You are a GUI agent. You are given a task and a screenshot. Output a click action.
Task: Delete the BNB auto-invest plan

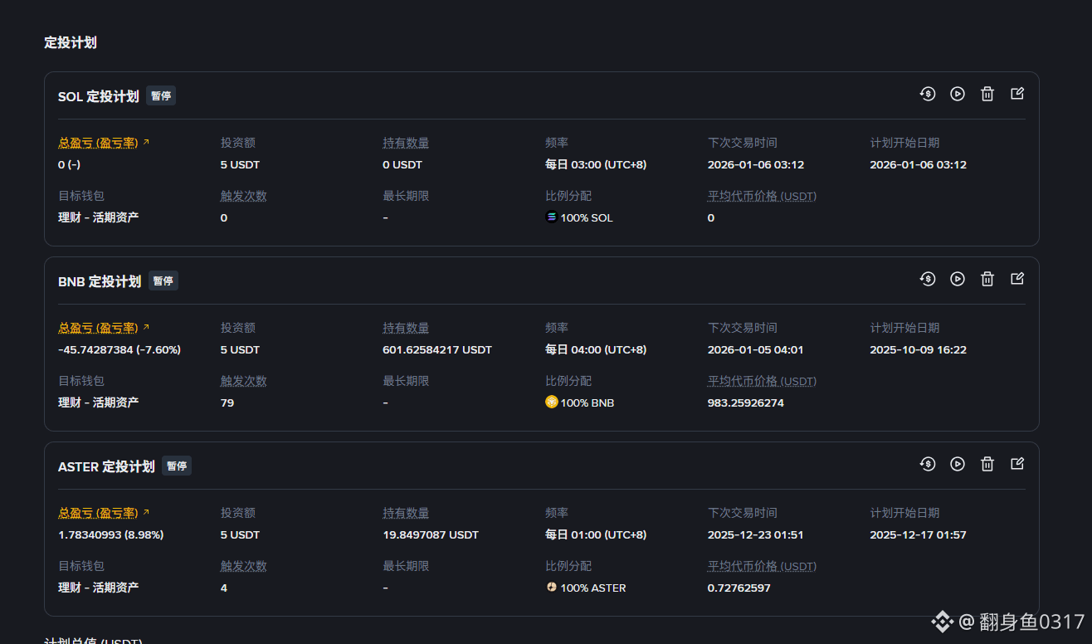click(987, 279)
